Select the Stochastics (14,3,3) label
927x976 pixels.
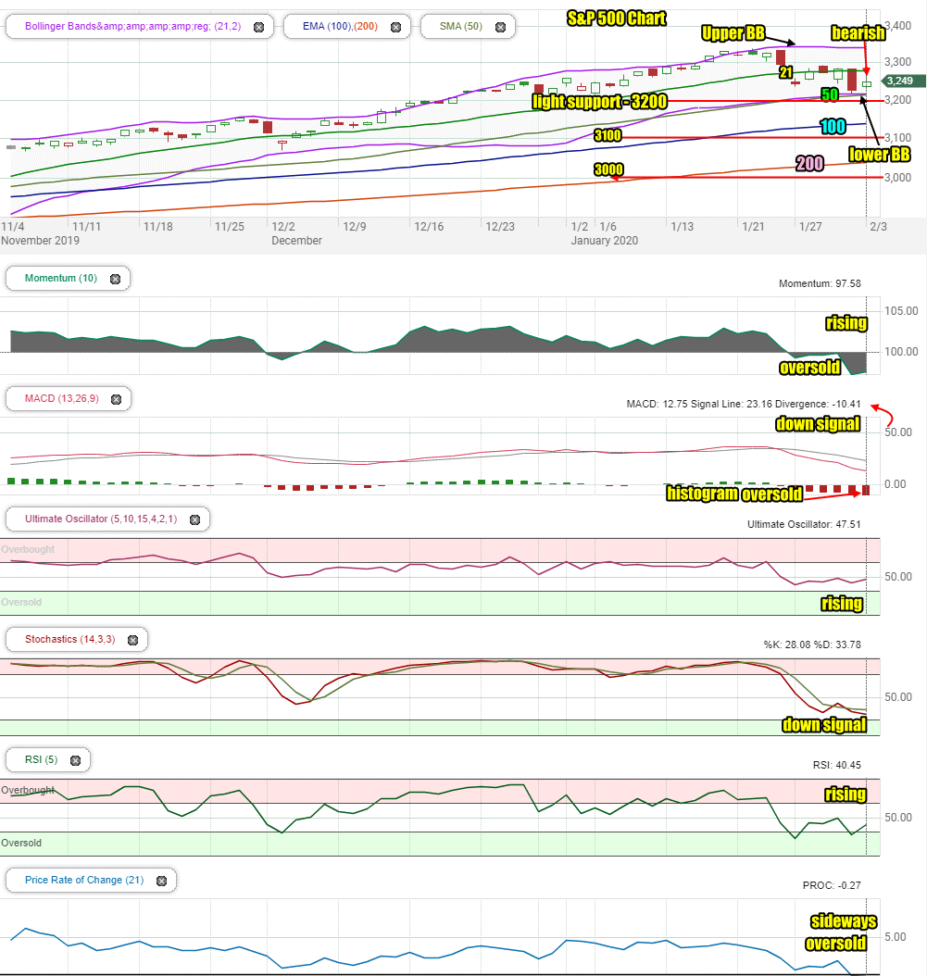pos(69,639)
